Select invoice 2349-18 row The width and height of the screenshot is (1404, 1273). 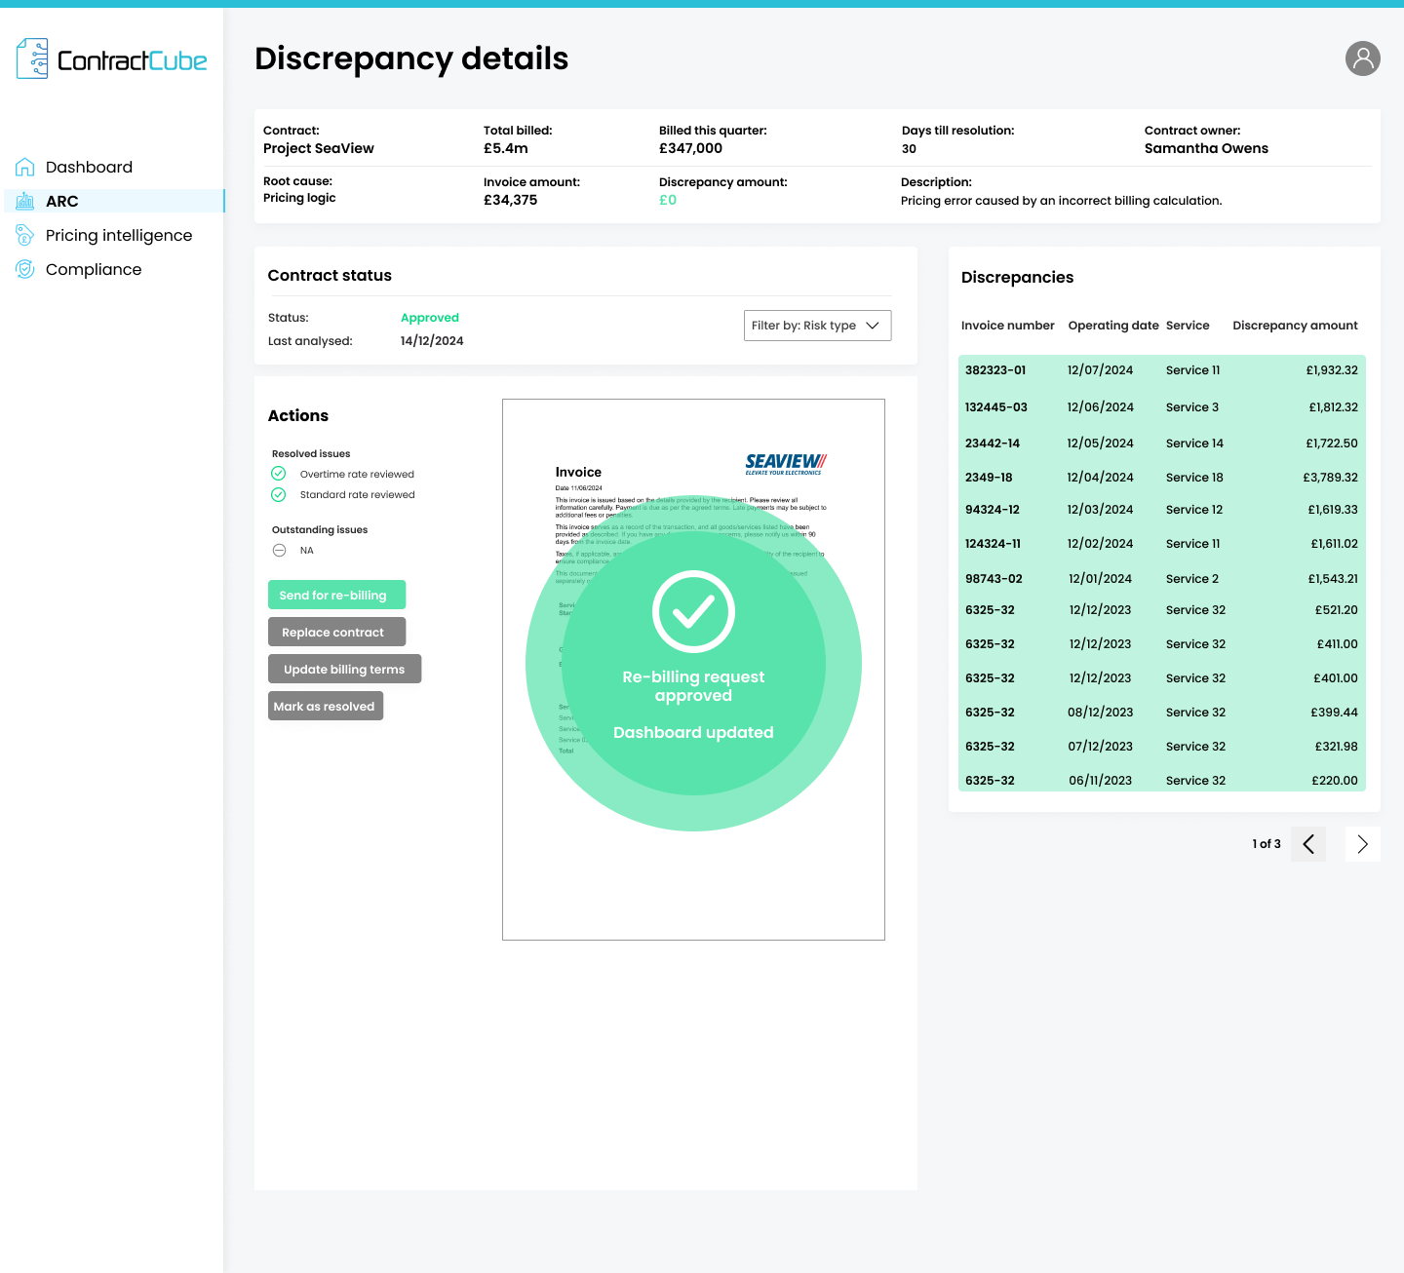1162,478
